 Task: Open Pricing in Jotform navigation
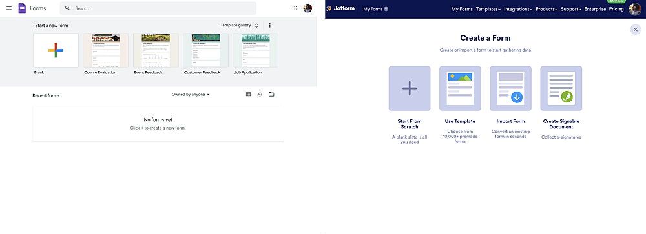616,9
